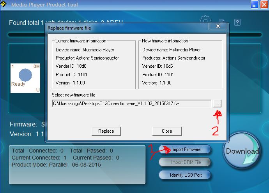Click the document icon beside the gear
This screenshot has width=269, height=193.
point(221,22)
